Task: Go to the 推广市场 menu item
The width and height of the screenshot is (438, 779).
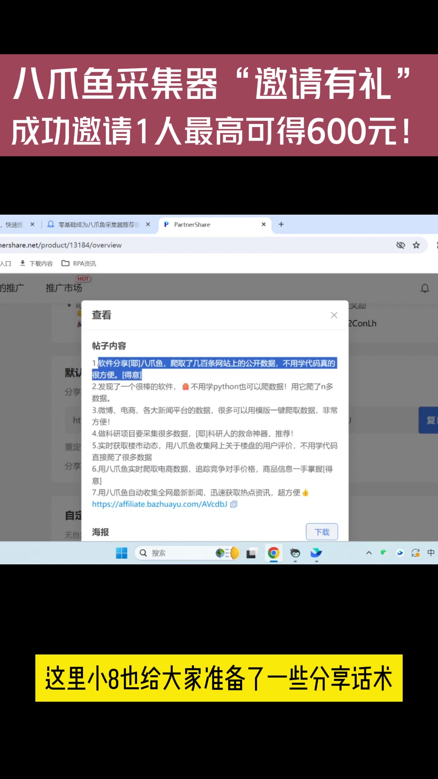Action: coord(64,288)
